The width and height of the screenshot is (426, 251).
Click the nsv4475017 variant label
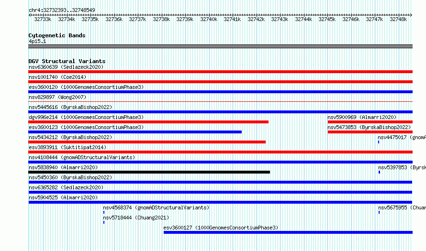pos(402,137)
